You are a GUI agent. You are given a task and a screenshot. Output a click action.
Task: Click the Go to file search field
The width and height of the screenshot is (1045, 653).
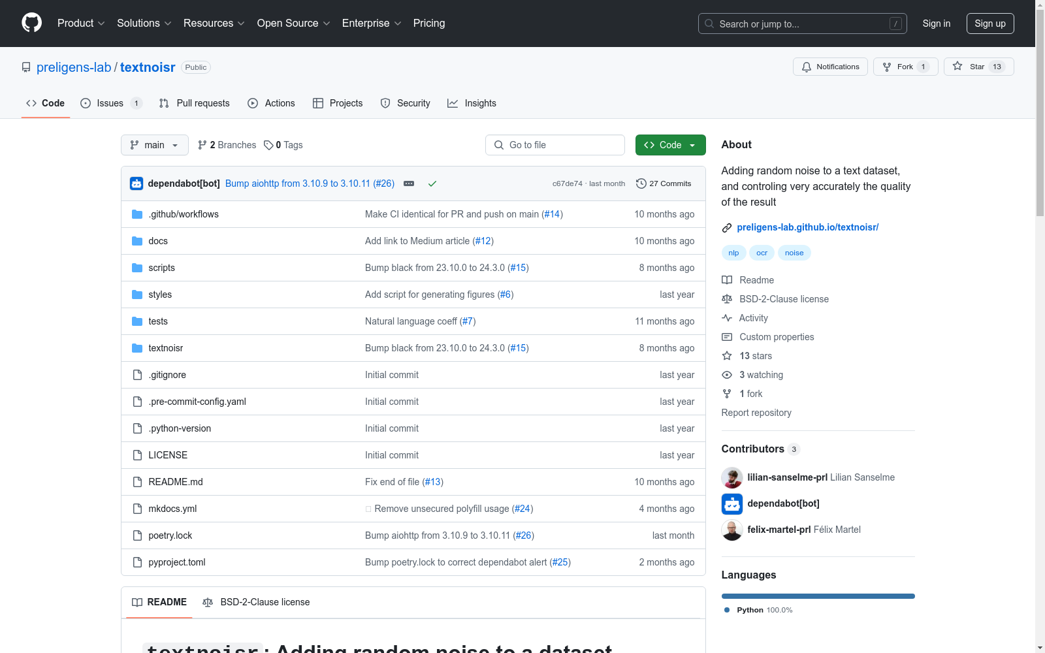pyautogui.click(x=555, y=145)
